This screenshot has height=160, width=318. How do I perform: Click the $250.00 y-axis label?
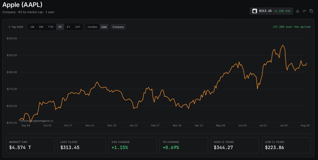point(12,106)
